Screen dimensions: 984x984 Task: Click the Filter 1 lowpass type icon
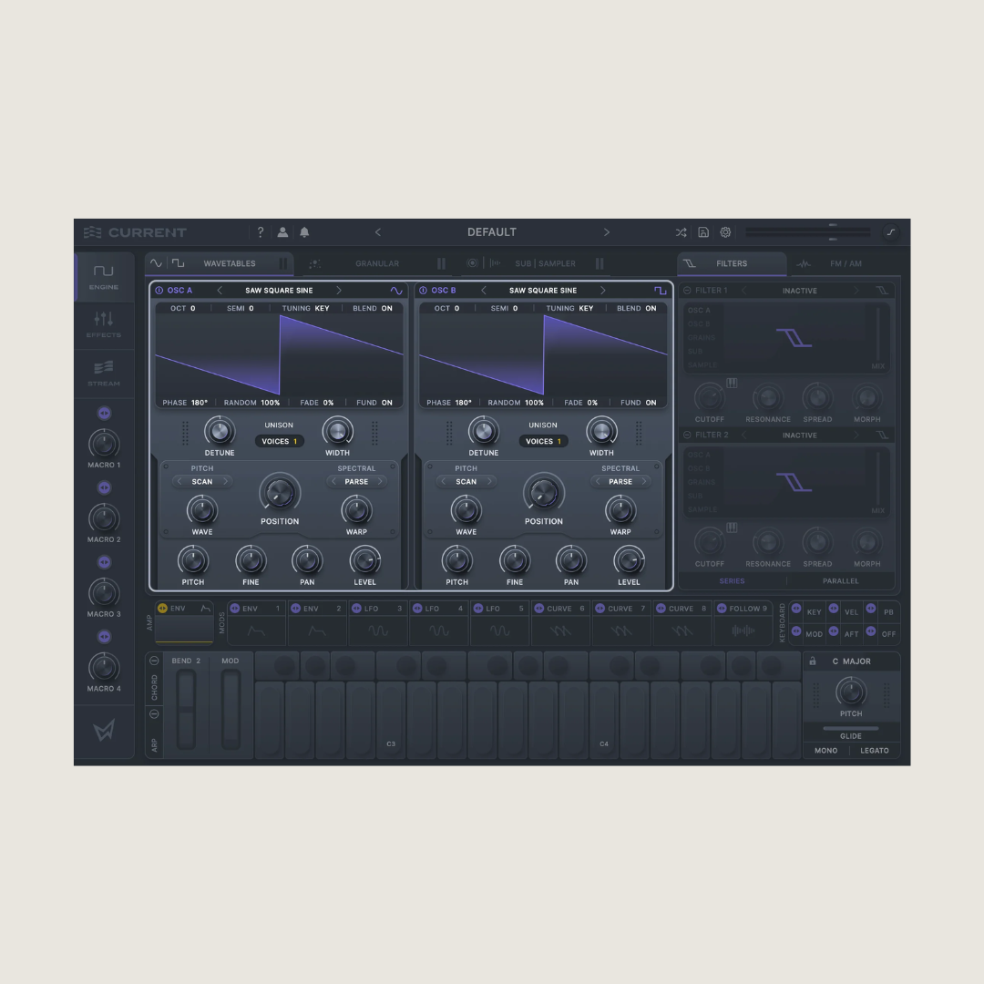click(x=882, y=291)
